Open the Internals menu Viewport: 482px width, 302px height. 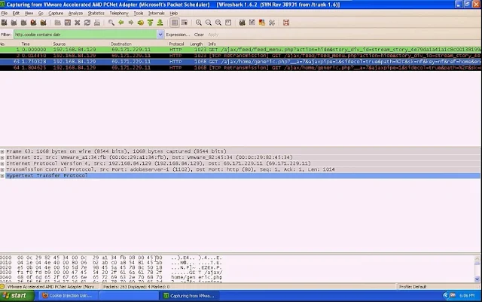coord(156,14)
